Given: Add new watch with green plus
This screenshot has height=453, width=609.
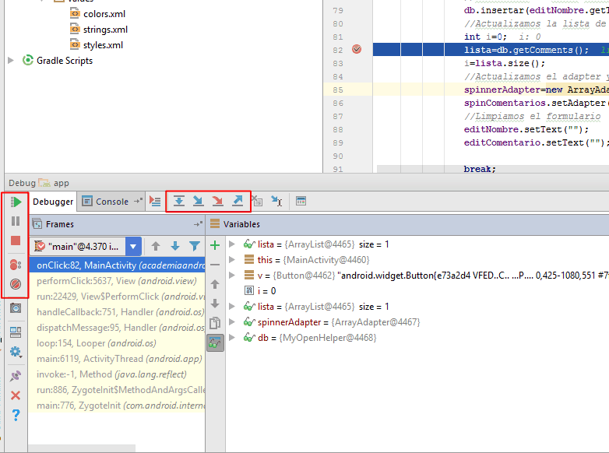Looking at the screenshot, I should (215, 245).
